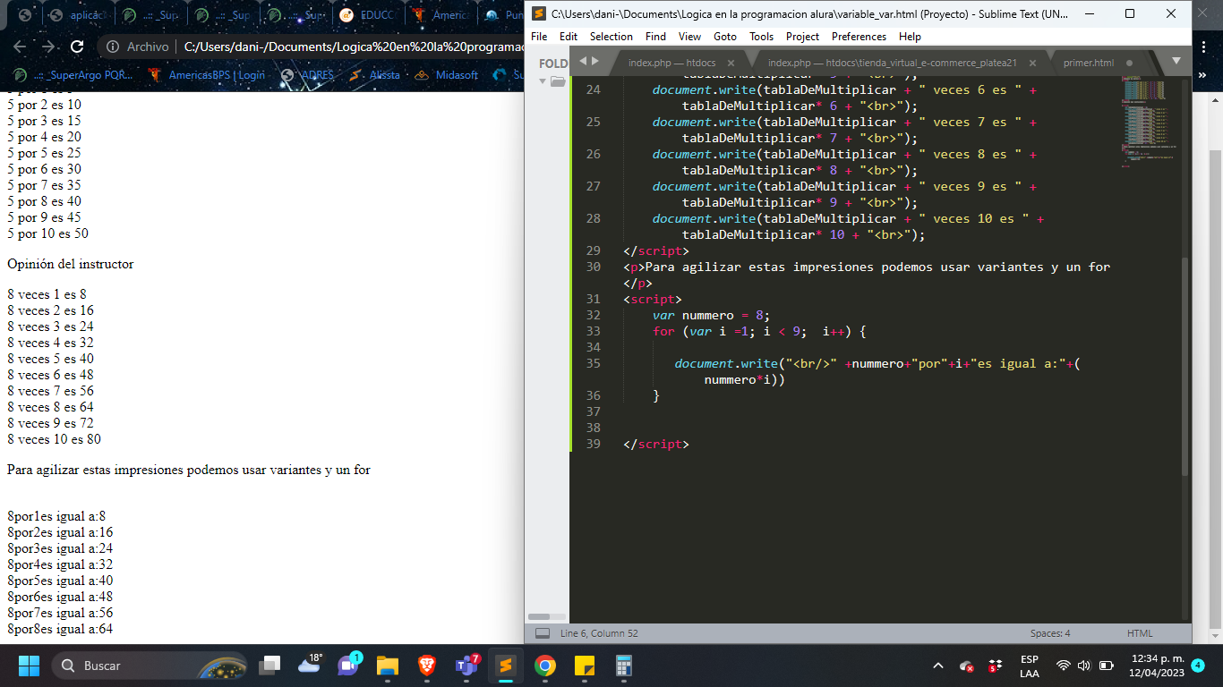
Task: Open the _SuperArgo PQR bookmark
Action: 74,75
